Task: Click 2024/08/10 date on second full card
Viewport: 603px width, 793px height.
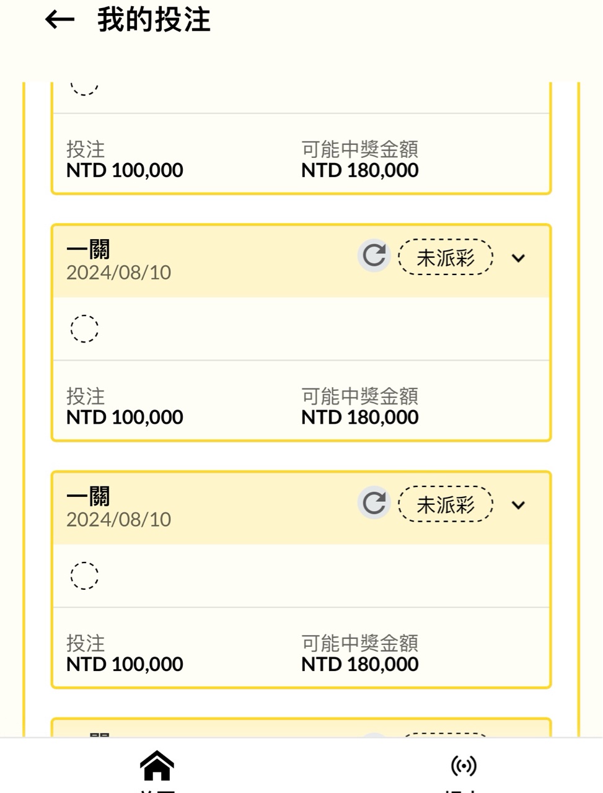Action: [118, 520]
